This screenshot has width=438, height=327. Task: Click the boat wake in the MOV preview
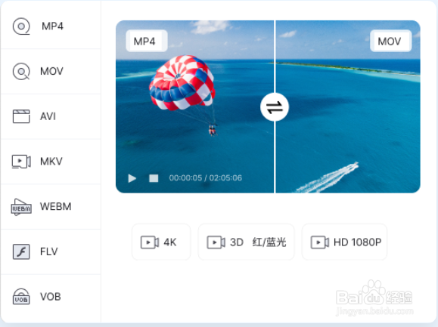[x=327, y=177]
